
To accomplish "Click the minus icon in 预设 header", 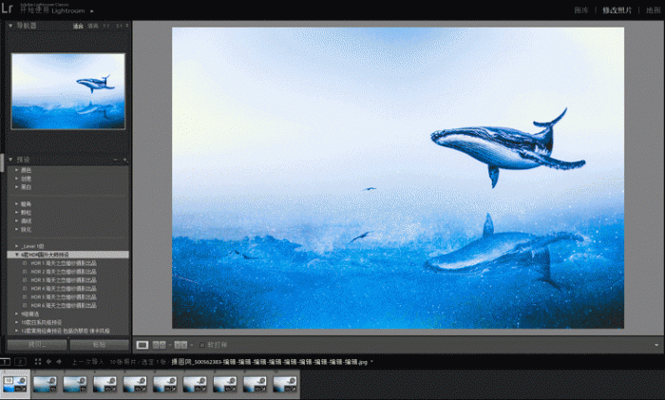I will coord(115,160).
